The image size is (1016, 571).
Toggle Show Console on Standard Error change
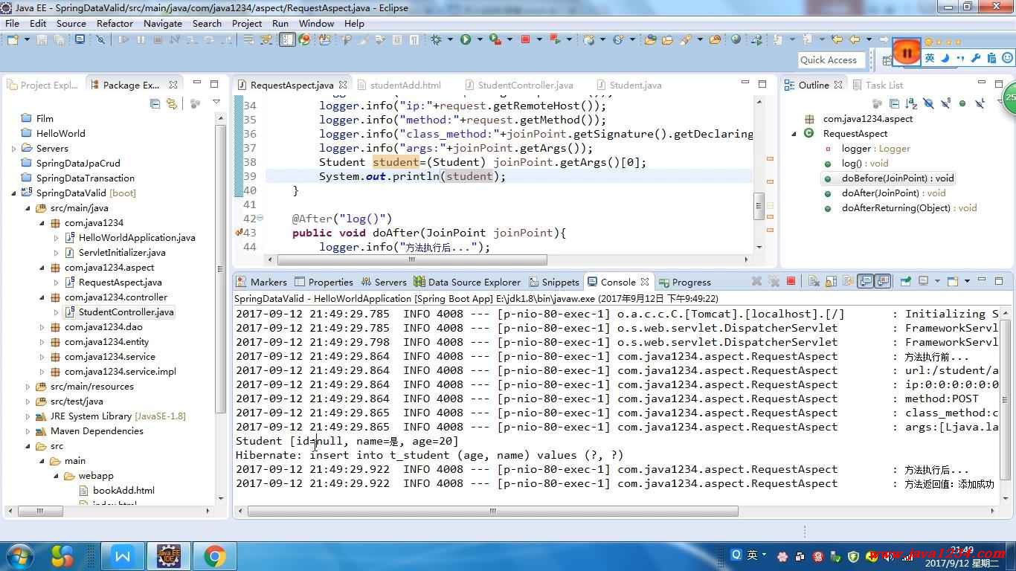click(883, 281)
